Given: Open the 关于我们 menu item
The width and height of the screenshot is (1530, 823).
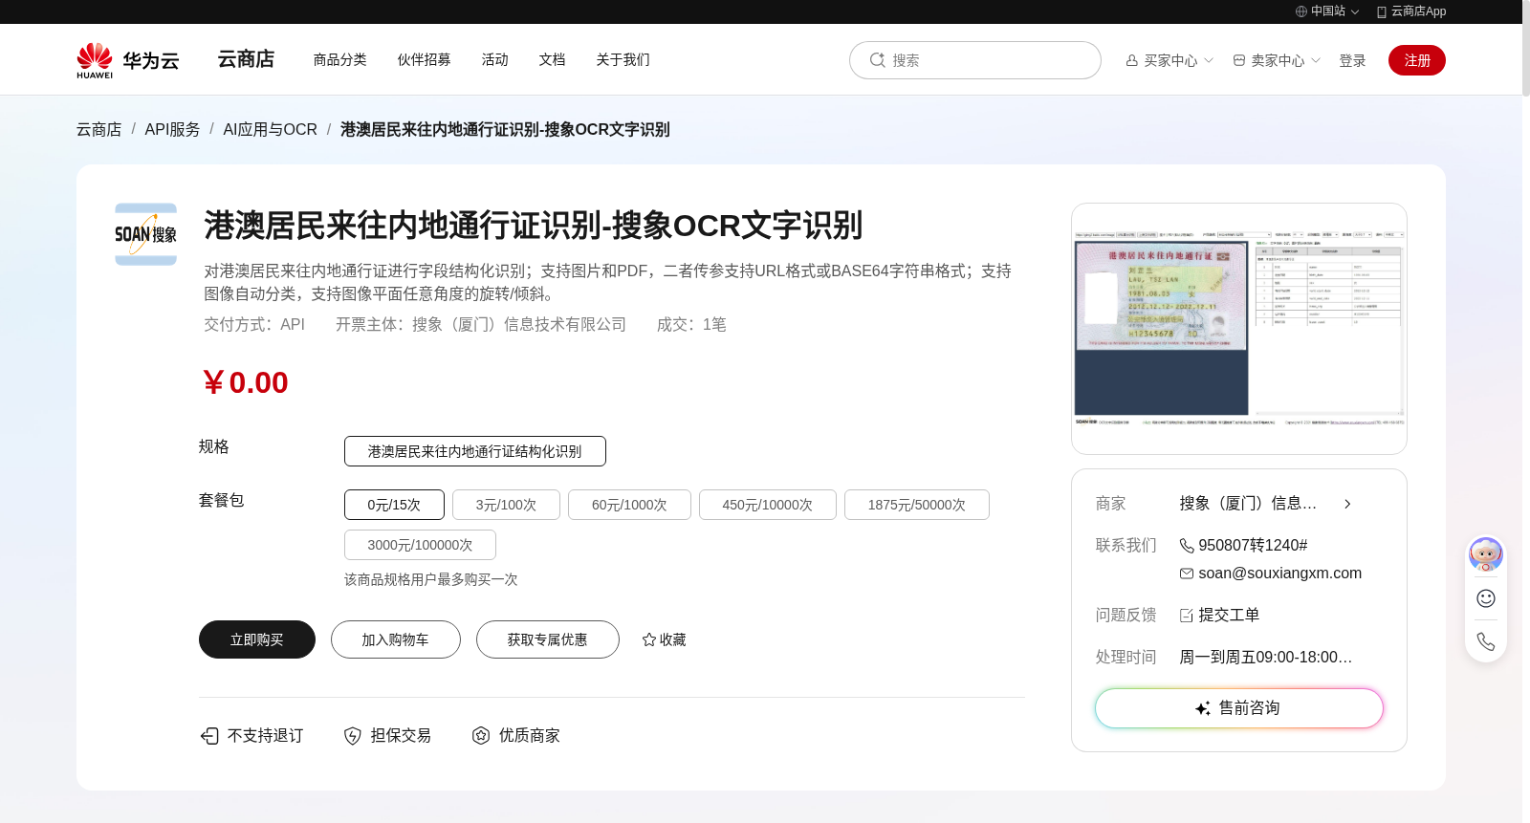Looking at the screenshot, I should (x=623, y=59).
